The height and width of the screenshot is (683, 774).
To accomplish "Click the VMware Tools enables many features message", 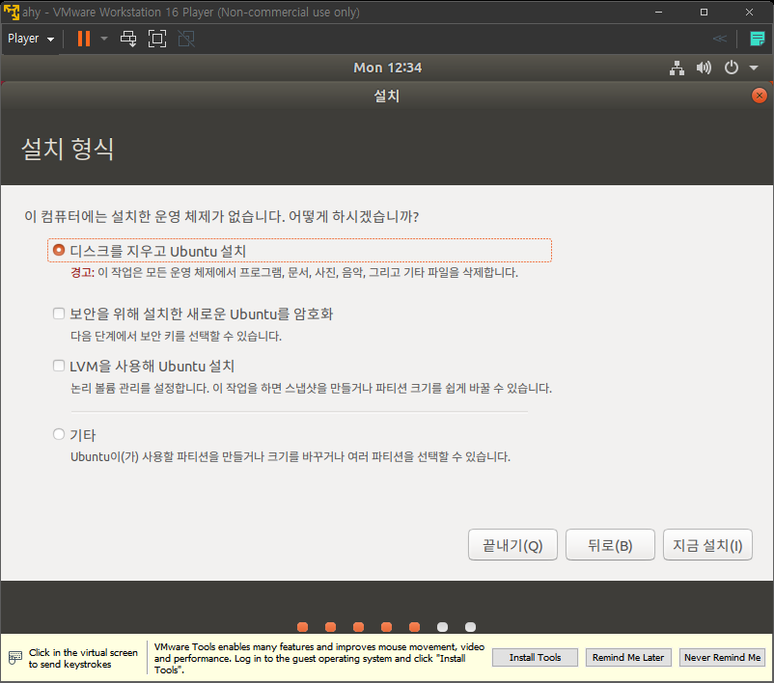I will [318, 658].
